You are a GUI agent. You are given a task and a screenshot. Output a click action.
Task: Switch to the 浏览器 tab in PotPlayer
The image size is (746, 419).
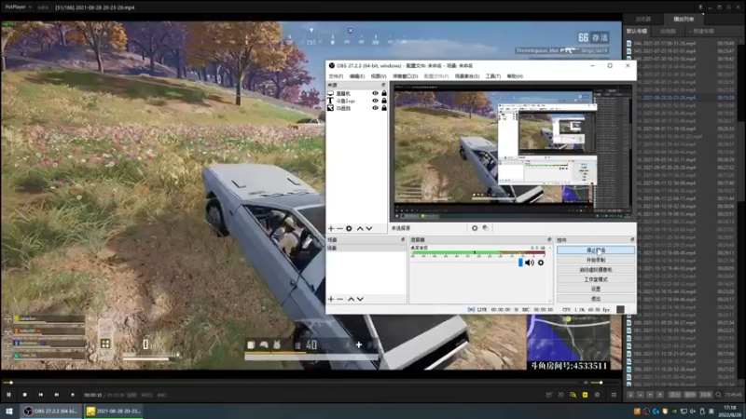pos(643,19)
